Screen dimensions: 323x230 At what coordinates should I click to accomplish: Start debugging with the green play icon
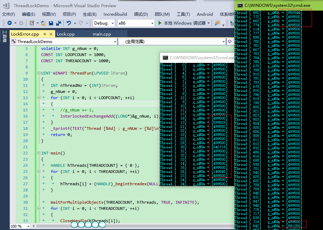[x=160, y=23]
